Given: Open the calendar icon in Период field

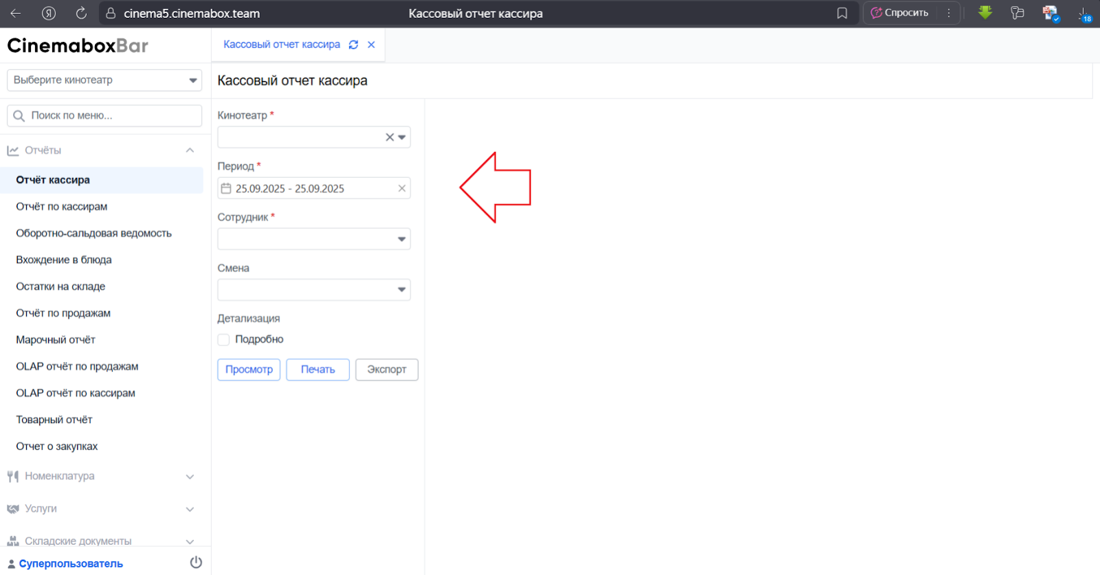Looking at the screenshot, I should tap(226, 188).
